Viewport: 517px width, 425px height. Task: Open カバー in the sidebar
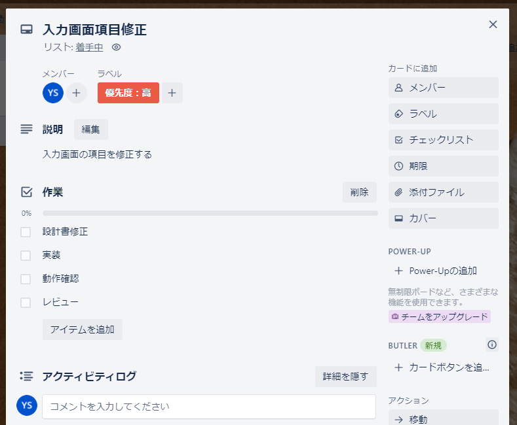pyautogui.click(x=444, y=218)
